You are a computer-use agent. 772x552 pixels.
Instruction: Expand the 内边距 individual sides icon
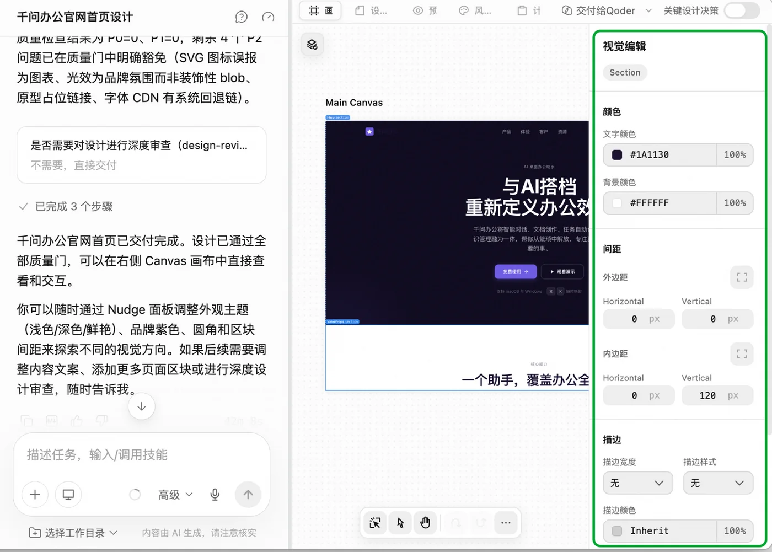pyautogui.click(x=742, y=354)
